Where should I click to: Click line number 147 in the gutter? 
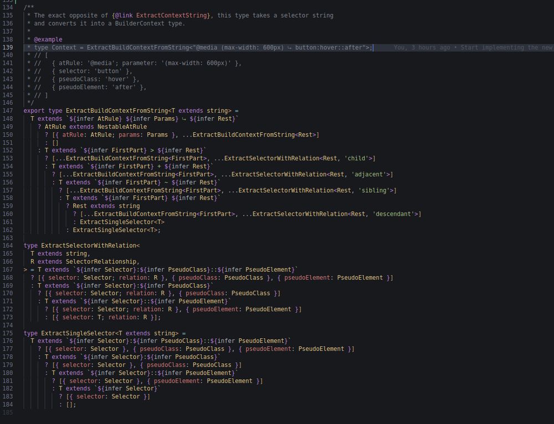(7, 111)
